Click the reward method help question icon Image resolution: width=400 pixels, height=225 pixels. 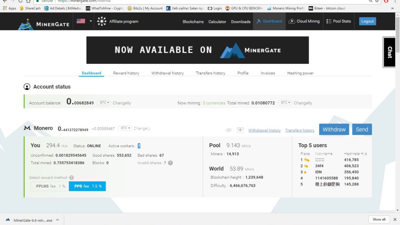point(72,177)
